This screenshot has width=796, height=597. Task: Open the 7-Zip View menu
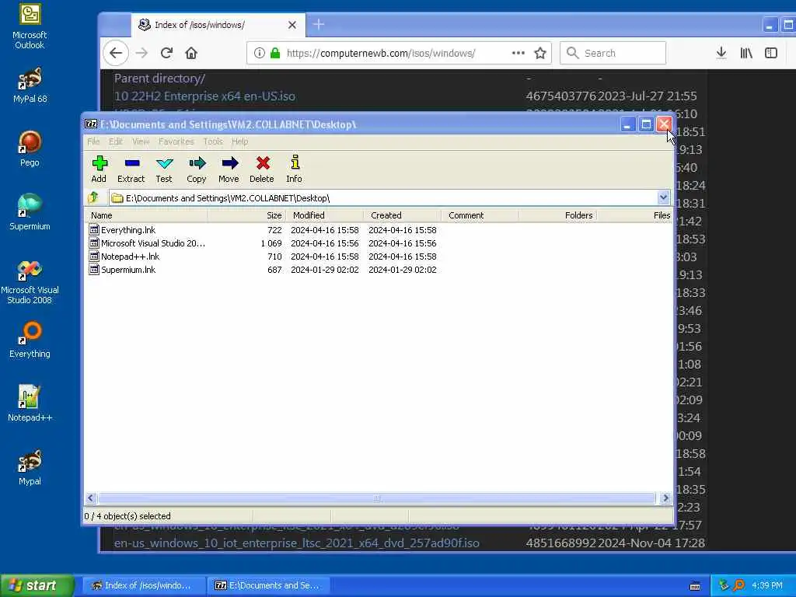click(141, 141)
